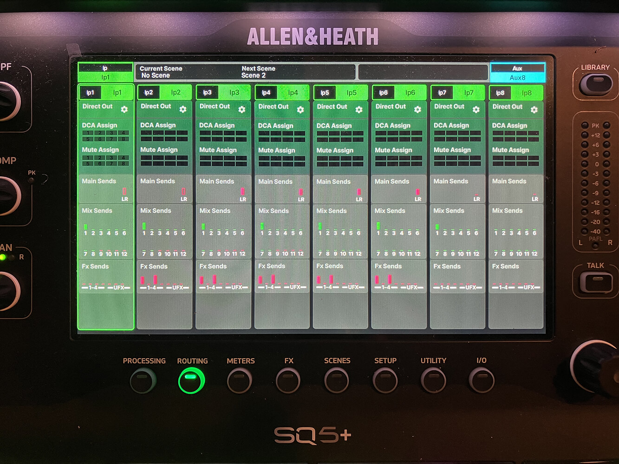The width and height of the screenshot is (619, 464).
Task: Select the ROUTING screen key
Action: click(x=191, y=380)
